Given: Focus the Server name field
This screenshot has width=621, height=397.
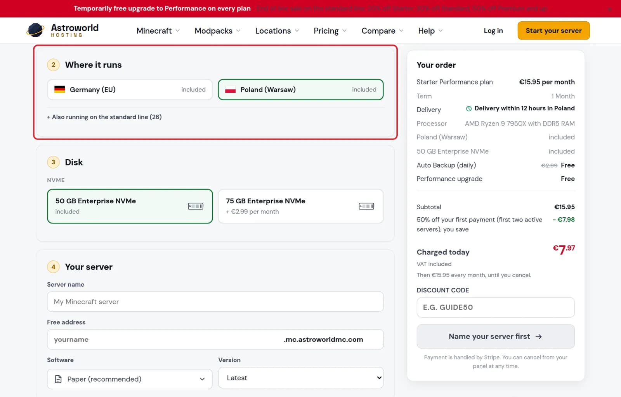Looking at the screenshot, I should pyautogui.click(x=215, y=302).
